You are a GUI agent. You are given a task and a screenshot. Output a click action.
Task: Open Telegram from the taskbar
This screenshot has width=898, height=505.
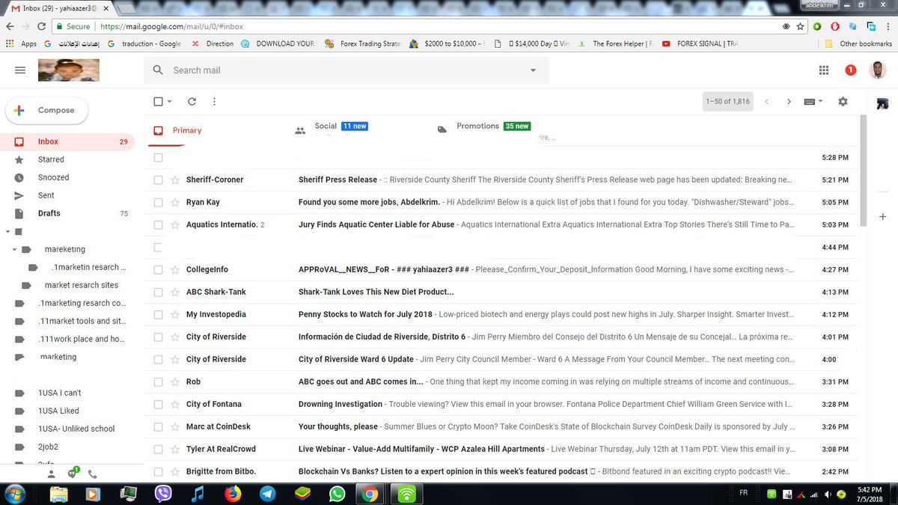coord(267,494)
